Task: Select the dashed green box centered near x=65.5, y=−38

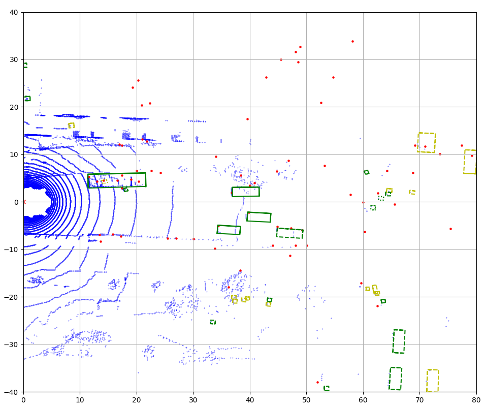Action: pos(395,379)
